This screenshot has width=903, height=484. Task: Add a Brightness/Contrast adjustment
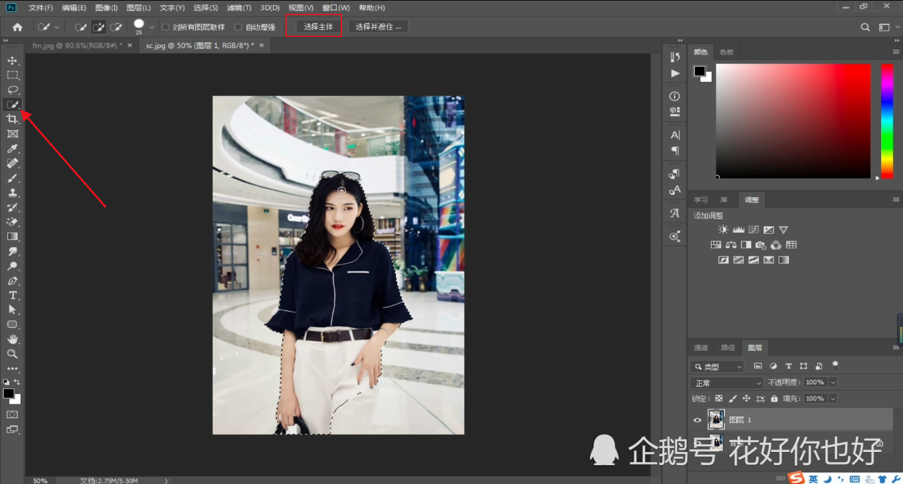tap(723, 230)
